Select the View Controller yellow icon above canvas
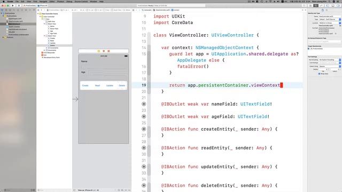 pyautogui.click(x=98, y=51)
